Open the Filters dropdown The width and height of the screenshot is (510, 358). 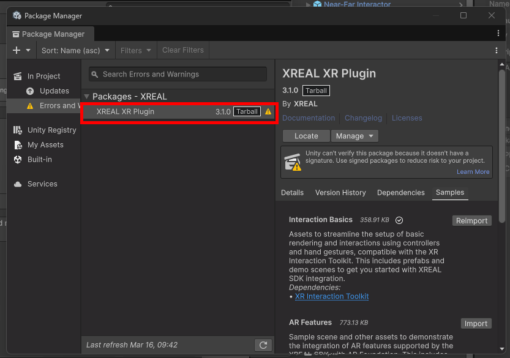coord(136,50)
